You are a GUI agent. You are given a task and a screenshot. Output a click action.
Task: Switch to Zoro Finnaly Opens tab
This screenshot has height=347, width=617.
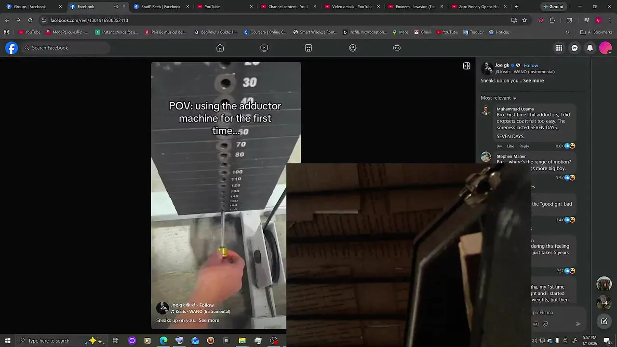coord(479,7)
